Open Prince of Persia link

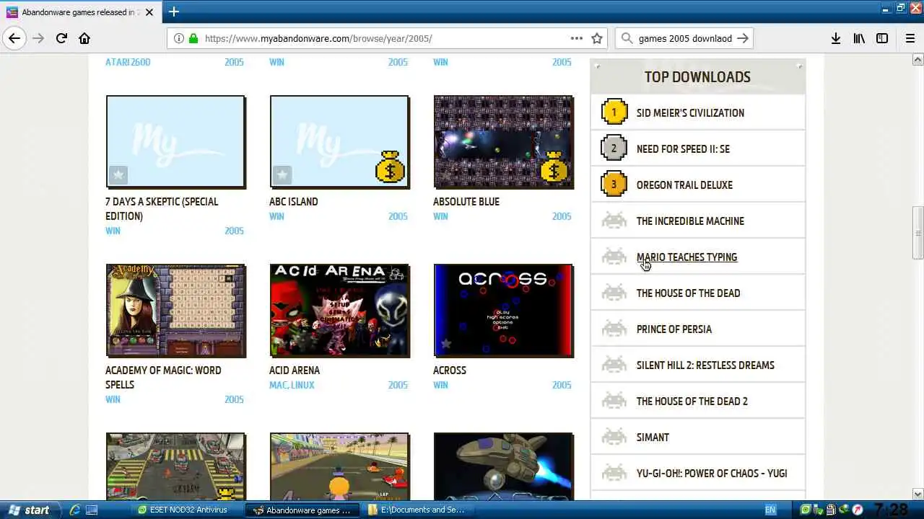pyautogui.click(x=674, y=329)
